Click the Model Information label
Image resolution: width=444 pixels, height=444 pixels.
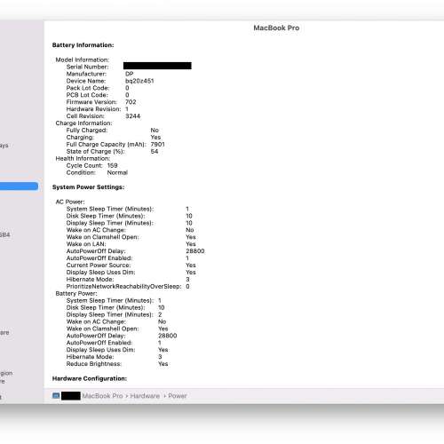(83, 59)
